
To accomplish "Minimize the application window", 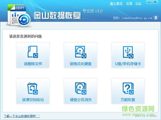I will point(149,2).
